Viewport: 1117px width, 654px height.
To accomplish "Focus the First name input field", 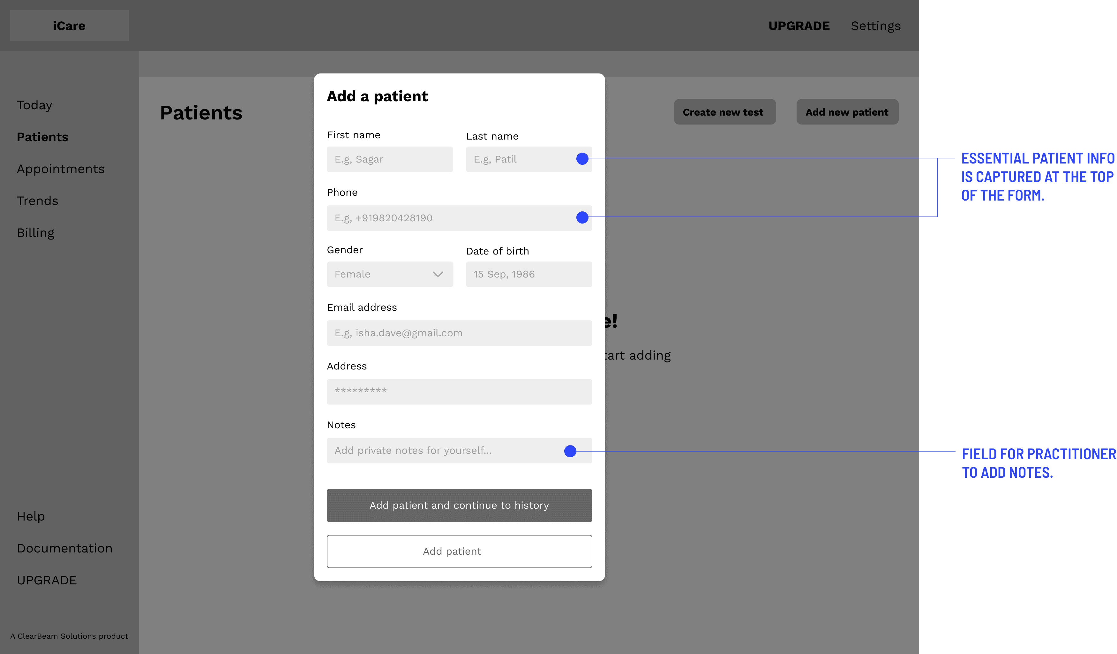I will pos(389,159).
